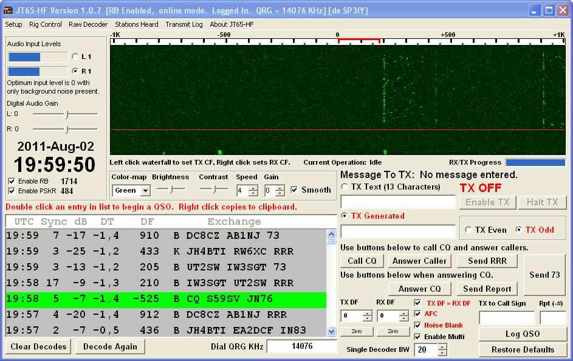Select the DC8CZ AB1NJ 73 decode entry

[166, 236]
